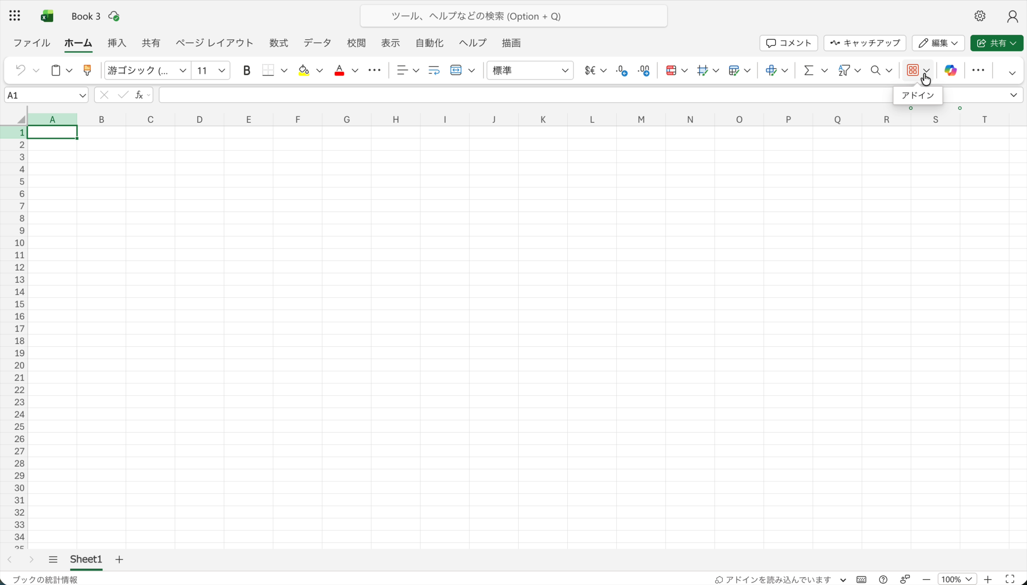1027x585 pixels.
Task: Insert an AutoSum formula
Action: pyautogui.click(x=809, y=70)
